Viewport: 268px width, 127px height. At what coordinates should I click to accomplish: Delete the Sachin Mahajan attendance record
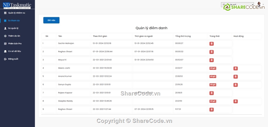pos(211,44)
